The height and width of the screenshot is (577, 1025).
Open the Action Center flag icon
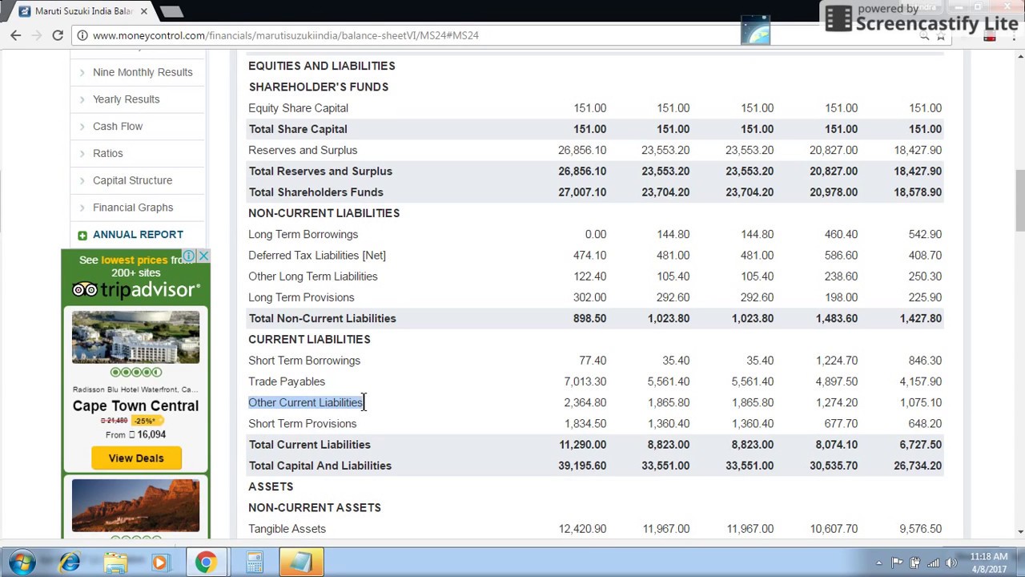coord(898,563)
